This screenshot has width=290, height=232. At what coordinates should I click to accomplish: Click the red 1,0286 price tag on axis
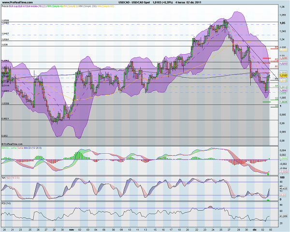tap(283, 58)
